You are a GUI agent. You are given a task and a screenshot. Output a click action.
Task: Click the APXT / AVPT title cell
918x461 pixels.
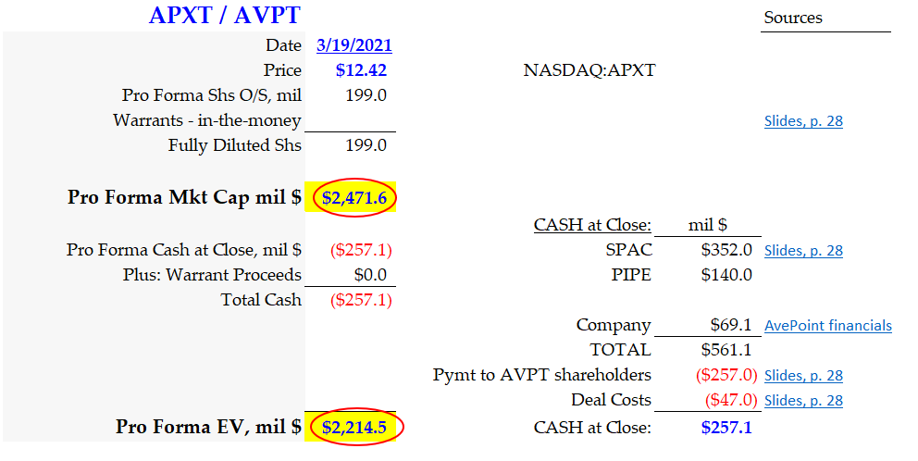coord(224,16)
